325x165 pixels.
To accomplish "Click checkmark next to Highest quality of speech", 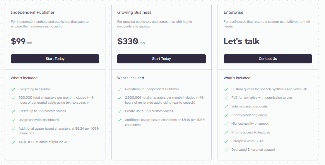I will [226, 124].
